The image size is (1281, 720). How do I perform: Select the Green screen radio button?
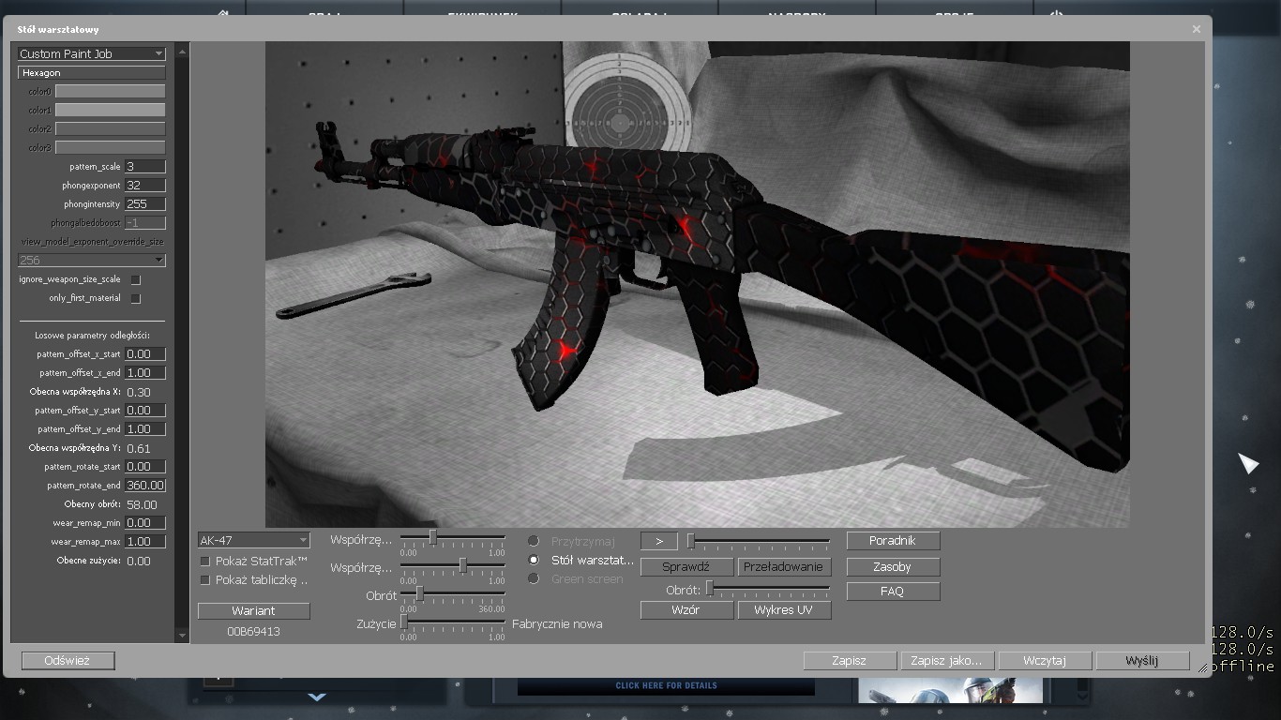534,578
